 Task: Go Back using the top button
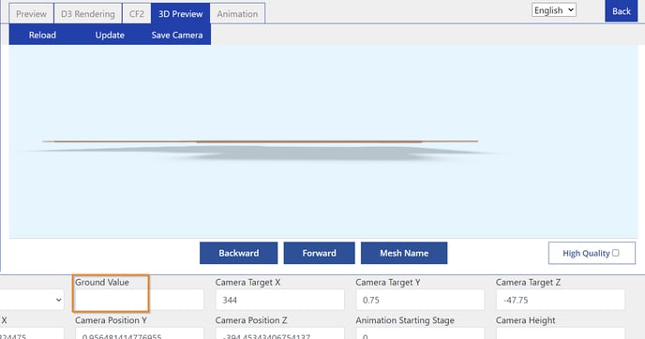click(x=622, y=11)
